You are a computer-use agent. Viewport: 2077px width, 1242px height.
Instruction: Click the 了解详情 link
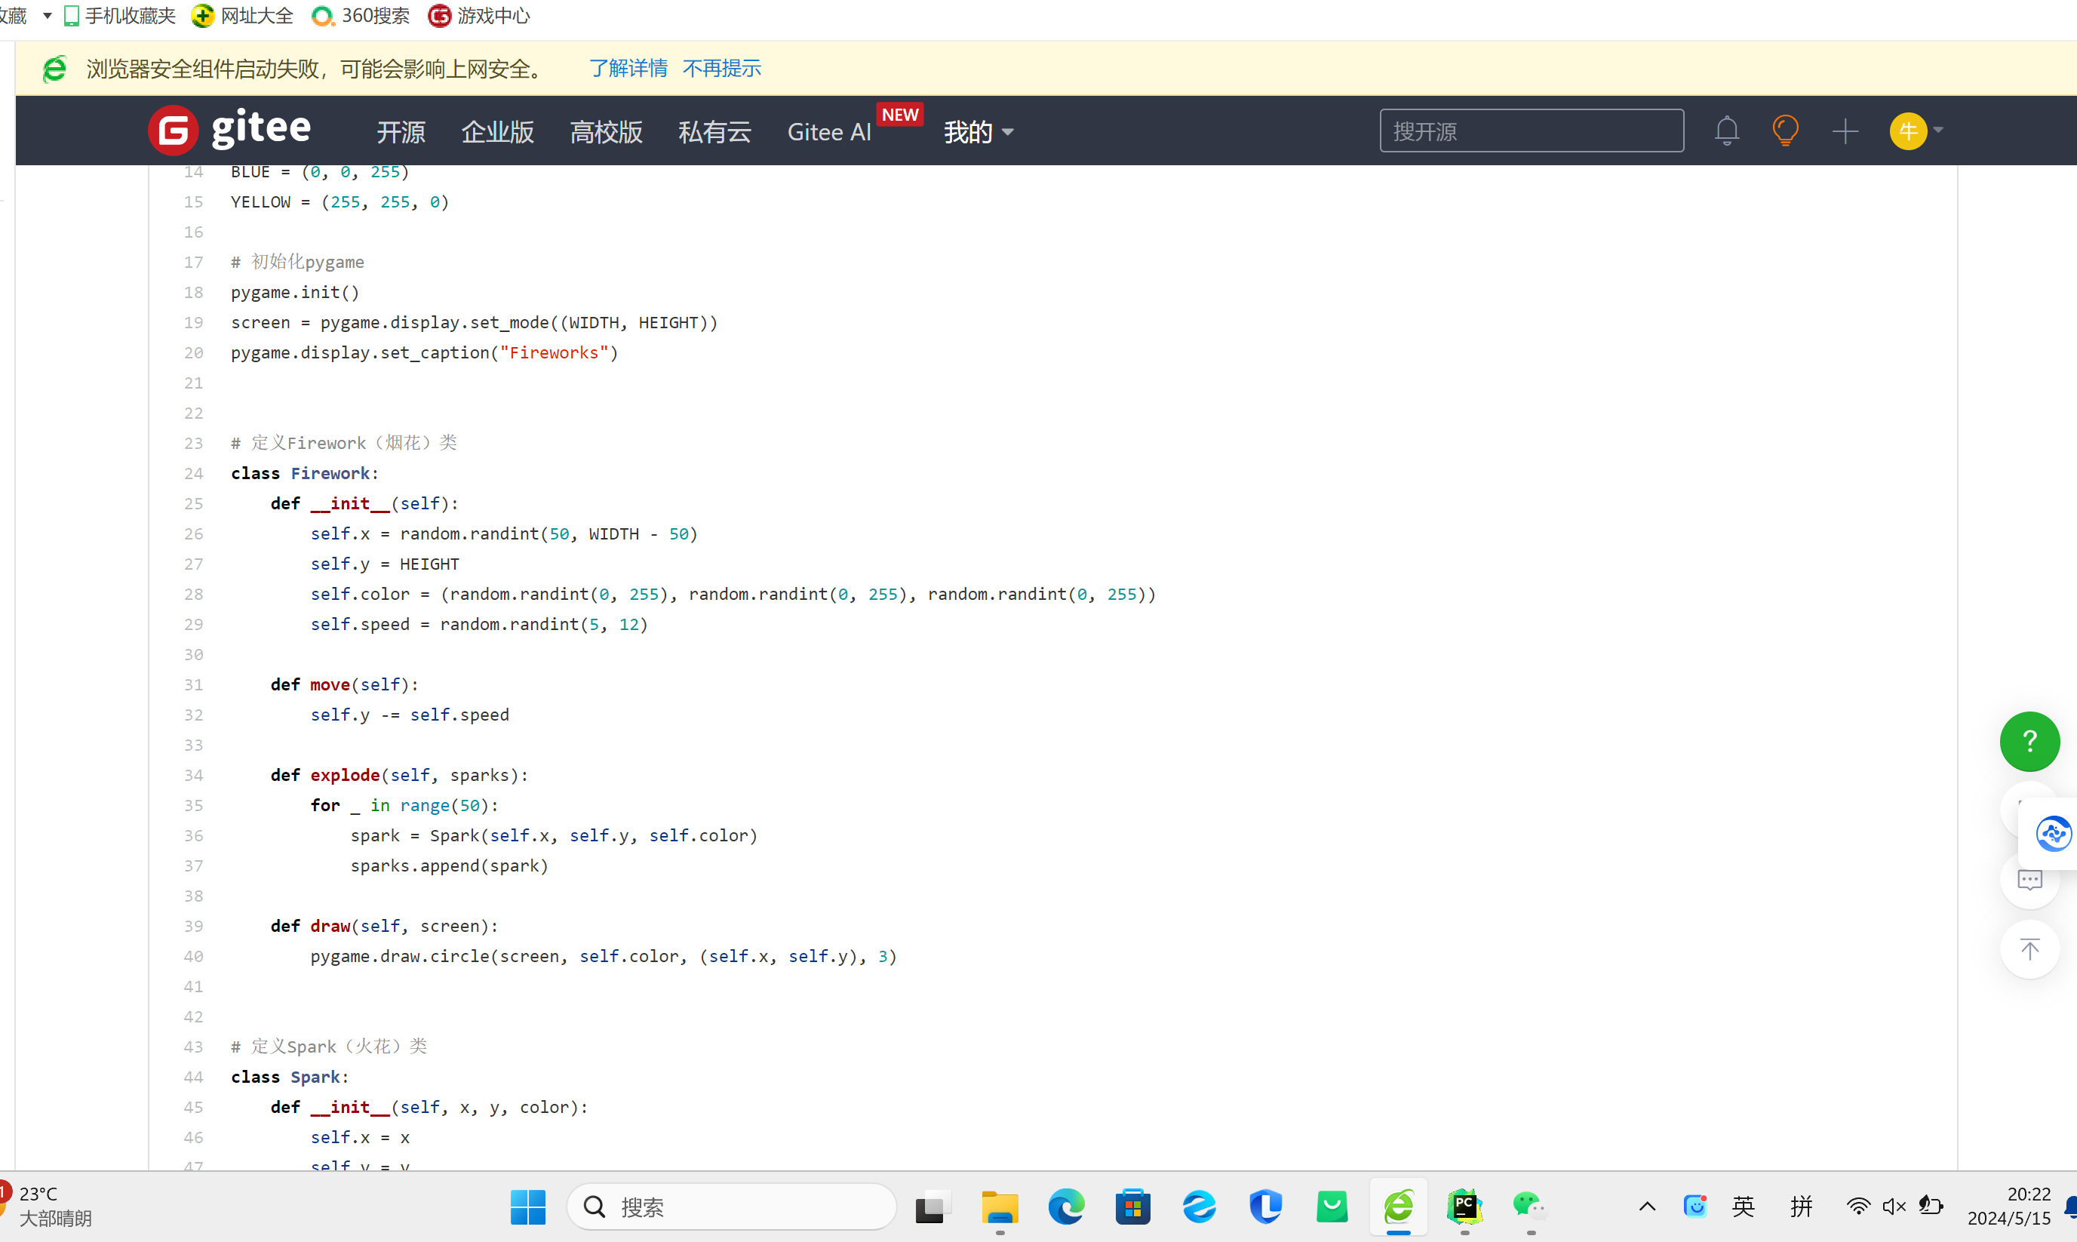click(628, 68)
